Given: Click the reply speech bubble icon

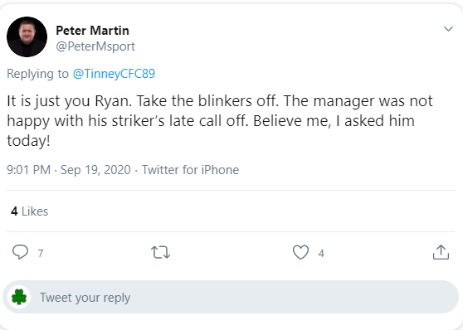Looking at the screenshot, I should click(x=20, y=252).
